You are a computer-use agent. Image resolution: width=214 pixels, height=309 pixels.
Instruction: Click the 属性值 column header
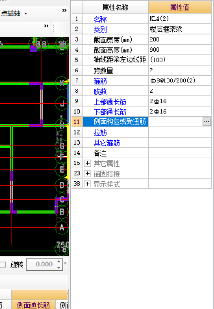point(180,7)
